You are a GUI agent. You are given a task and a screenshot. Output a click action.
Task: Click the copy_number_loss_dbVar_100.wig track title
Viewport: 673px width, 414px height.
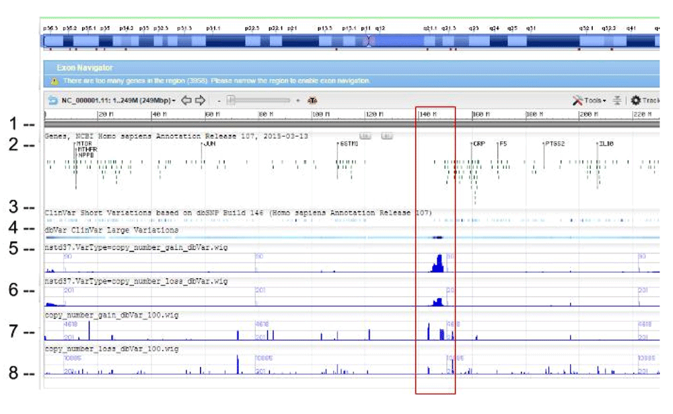point(112,349)
